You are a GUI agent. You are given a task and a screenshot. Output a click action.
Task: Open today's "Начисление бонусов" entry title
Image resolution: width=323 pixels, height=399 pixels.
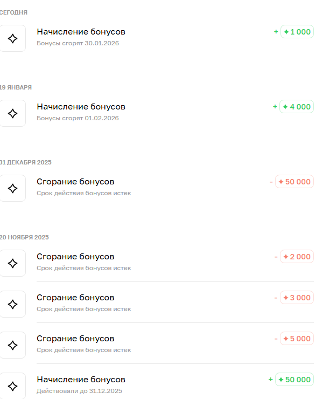[81, 32]
